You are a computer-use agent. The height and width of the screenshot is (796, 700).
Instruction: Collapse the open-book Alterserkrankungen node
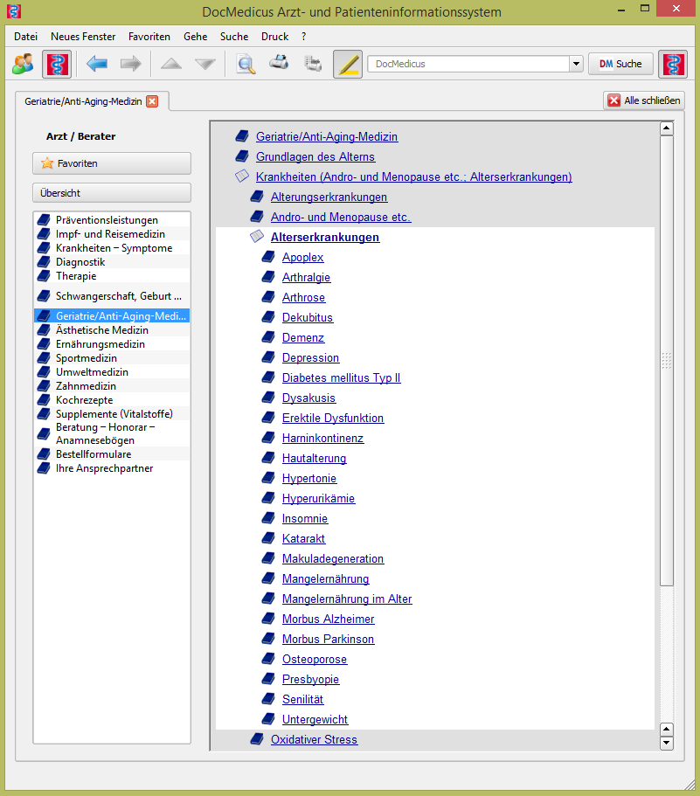pos(257,237)
